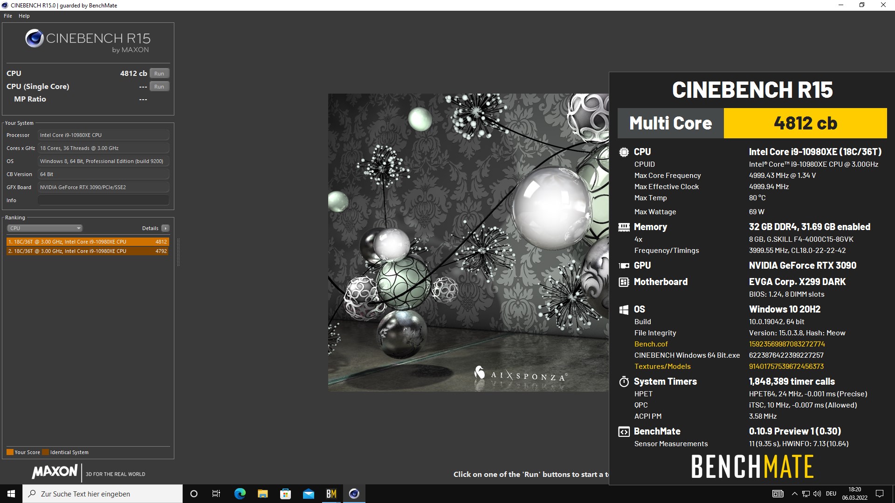Screen dimensions: 895x503
Task: Click the Cores x GHz field
Action: (103, 148)
